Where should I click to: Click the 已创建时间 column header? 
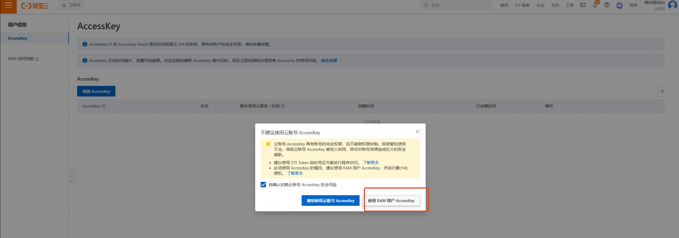[x=486, y=106]
